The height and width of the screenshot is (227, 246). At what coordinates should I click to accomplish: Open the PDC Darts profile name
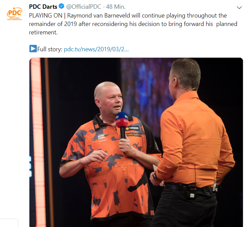tap(43, 7)
